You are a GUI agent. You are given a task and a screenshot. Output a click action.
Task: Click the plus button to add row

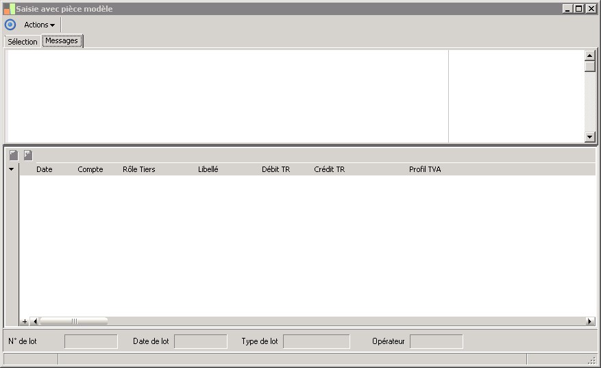[25, 321]
